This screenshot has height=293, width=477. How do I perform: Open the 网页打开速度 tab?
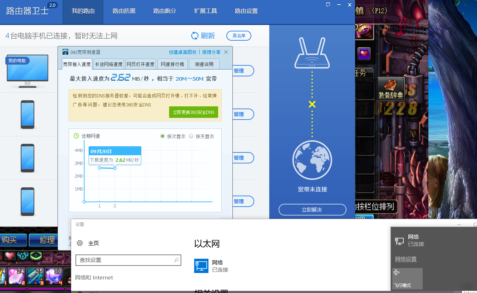(x=141, y=64)
